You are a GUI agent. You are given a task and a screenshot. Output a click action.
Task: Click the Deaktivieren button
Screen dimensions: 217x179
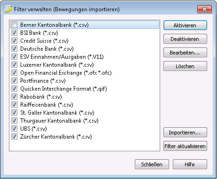185,39
